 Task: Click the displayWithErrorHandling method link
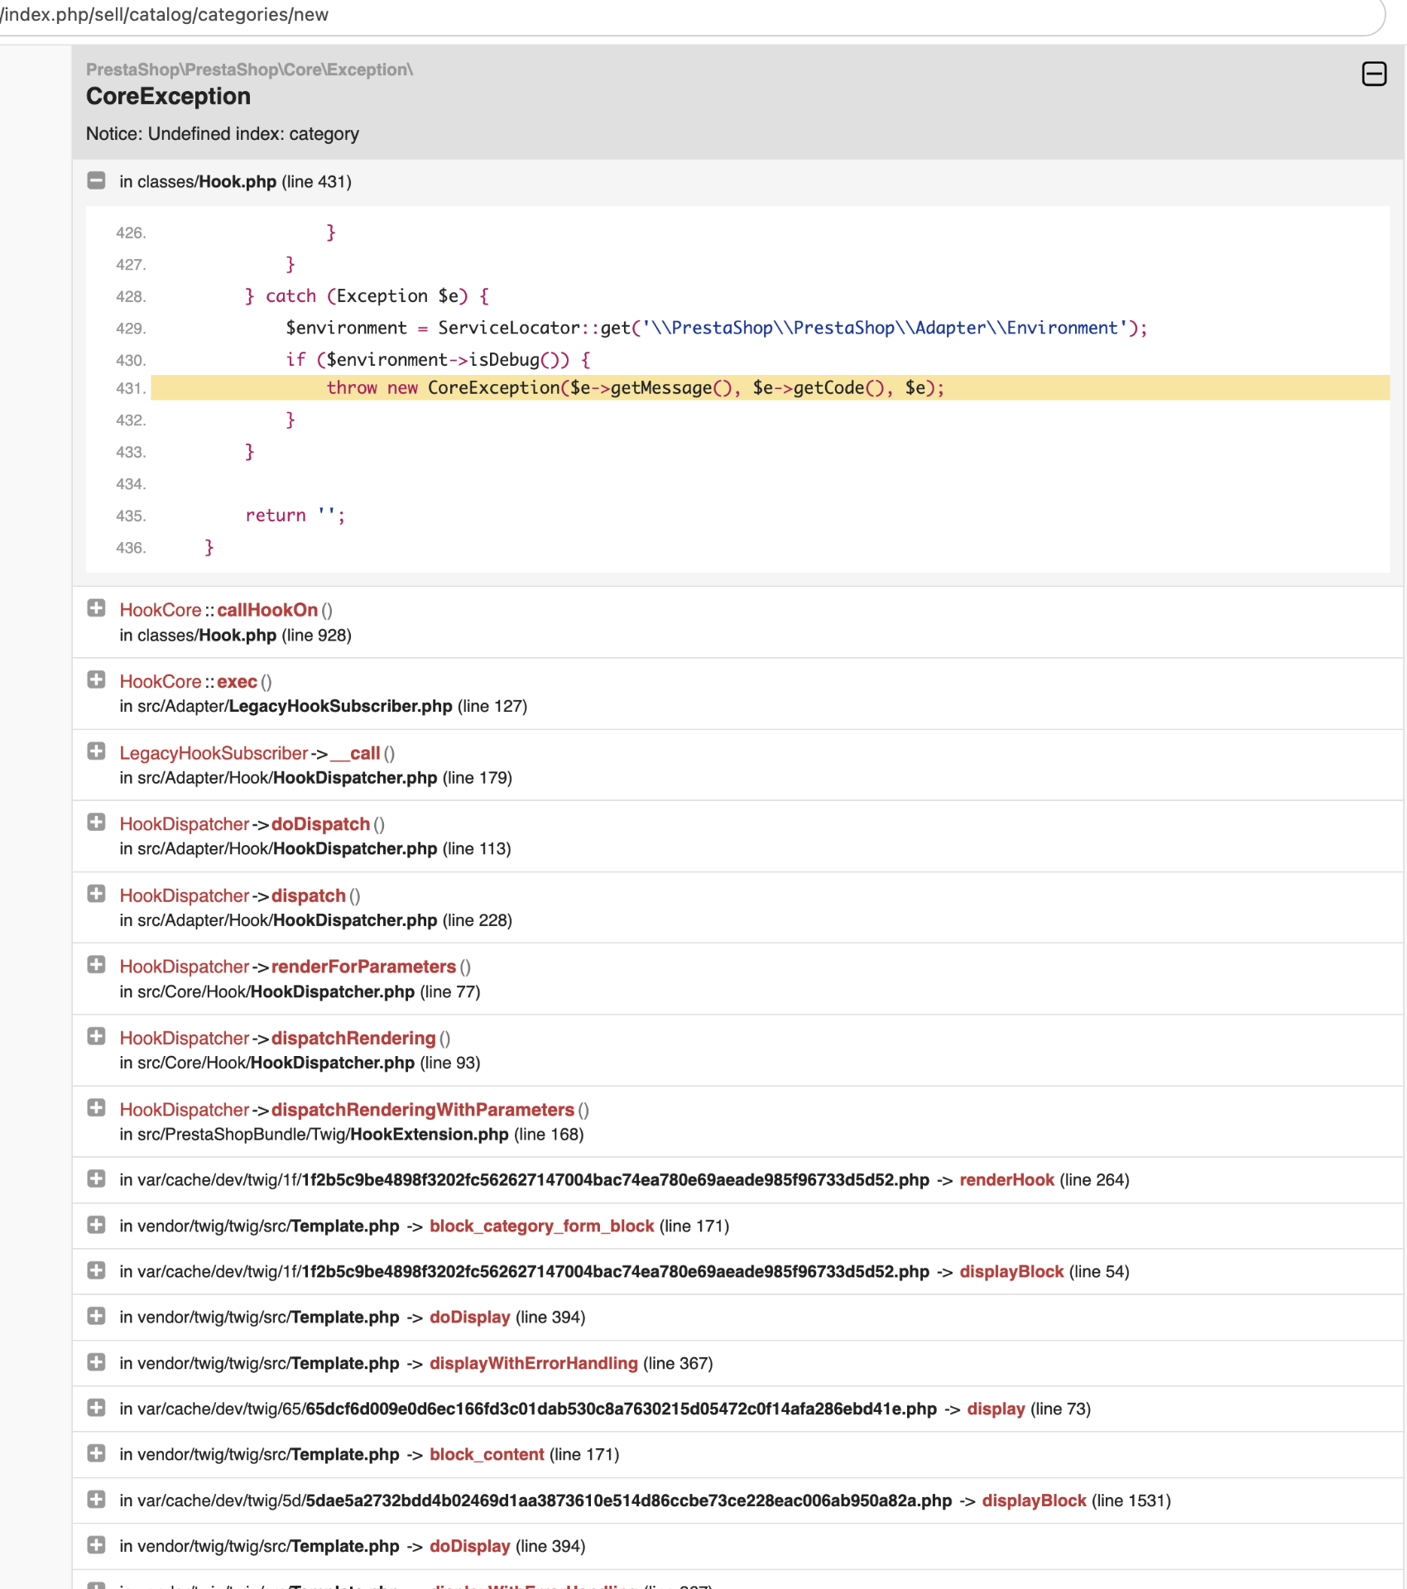coord(533,1363)
